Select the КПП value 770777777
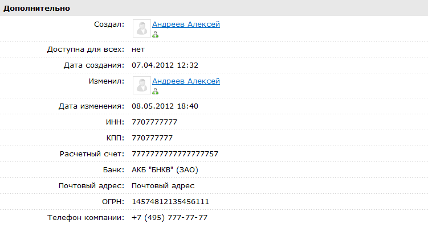This screenshot has height=228, width=428. (152, 138)
